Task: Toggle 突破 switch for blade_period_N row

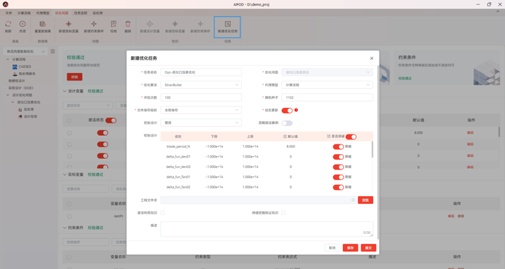Action: coord(338,146)
